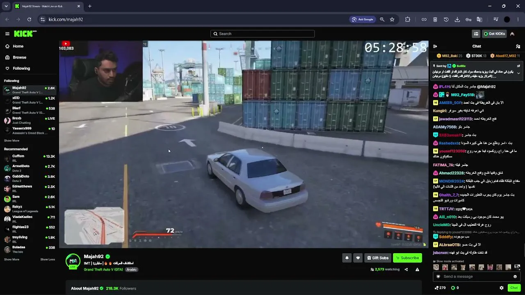The height and width of the screenshot is (295, 525).
Task: Report the stream with the warning icon
Action: tap(417, 270)
